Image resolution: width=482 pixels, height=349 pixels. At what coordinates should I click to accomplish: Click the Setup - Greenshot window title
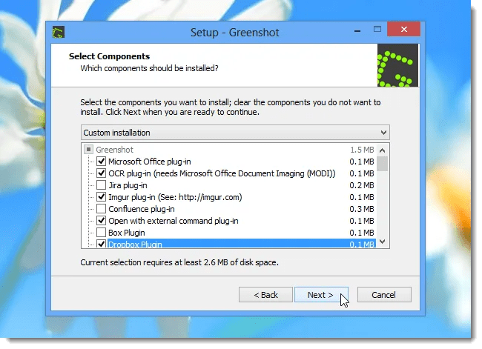234,33
